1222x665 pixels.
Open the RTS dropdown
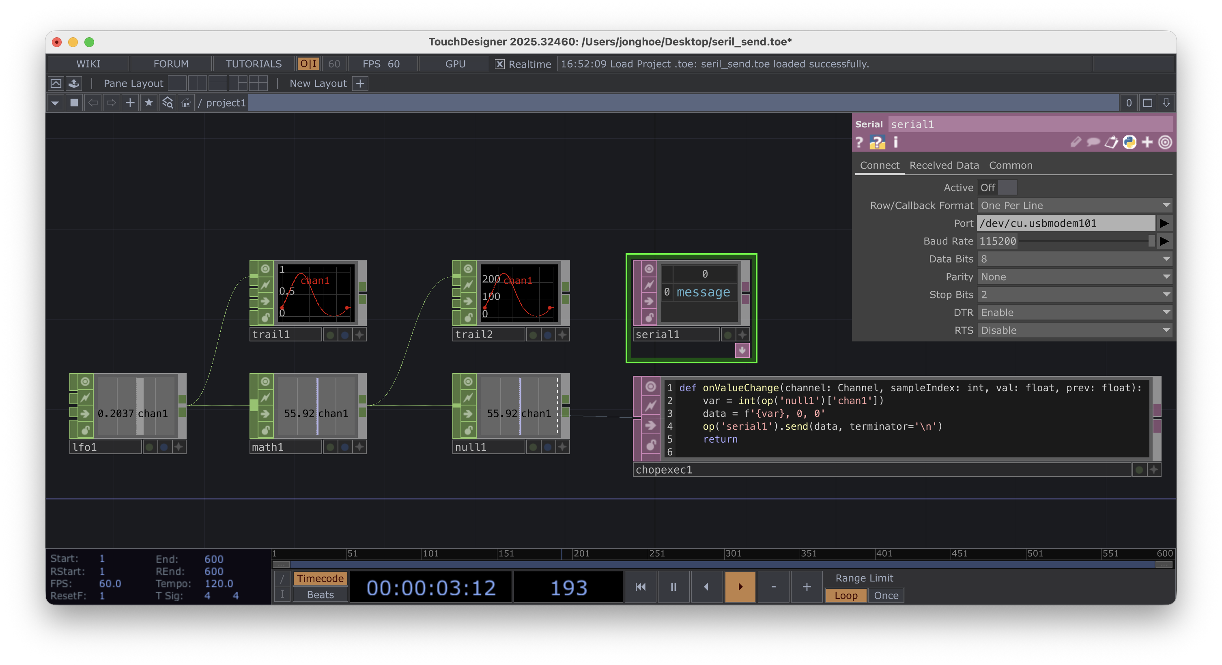click(x=1074, y=330)
